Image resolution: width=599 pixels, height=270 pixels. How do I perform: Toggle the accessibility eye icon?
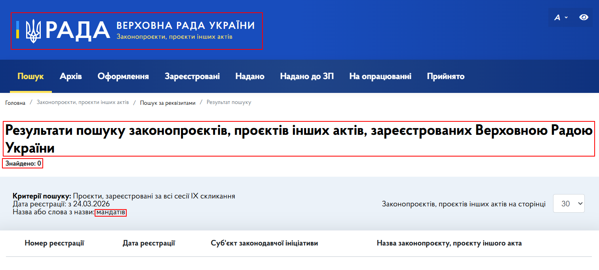pyautogui.click(x=584, y=17)
